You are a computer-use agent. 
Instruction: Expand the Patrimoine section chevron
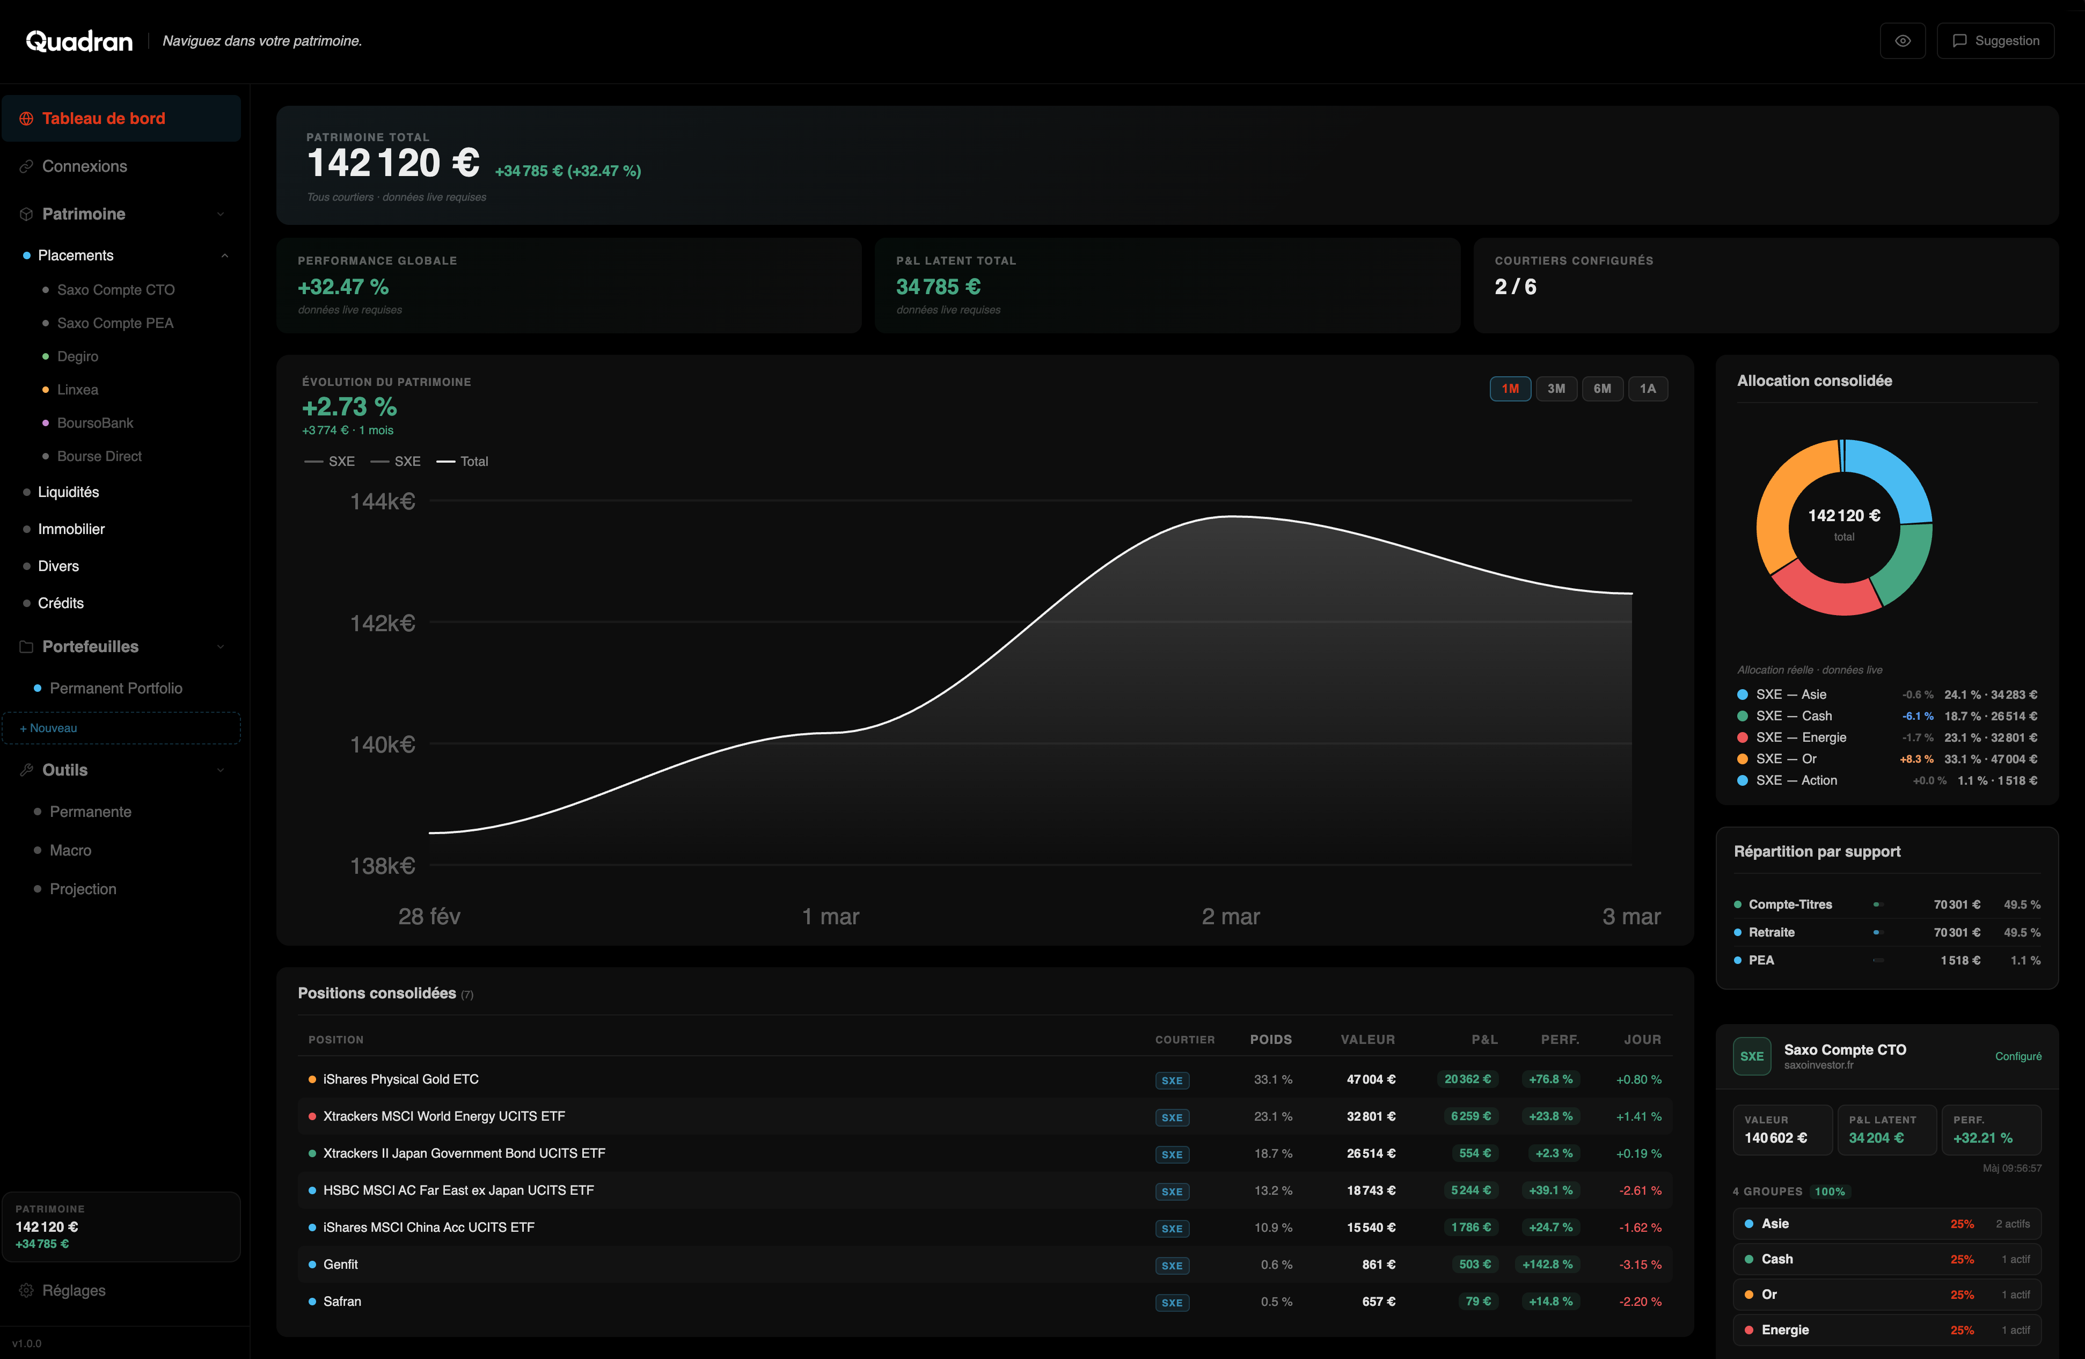click(220, 214)
